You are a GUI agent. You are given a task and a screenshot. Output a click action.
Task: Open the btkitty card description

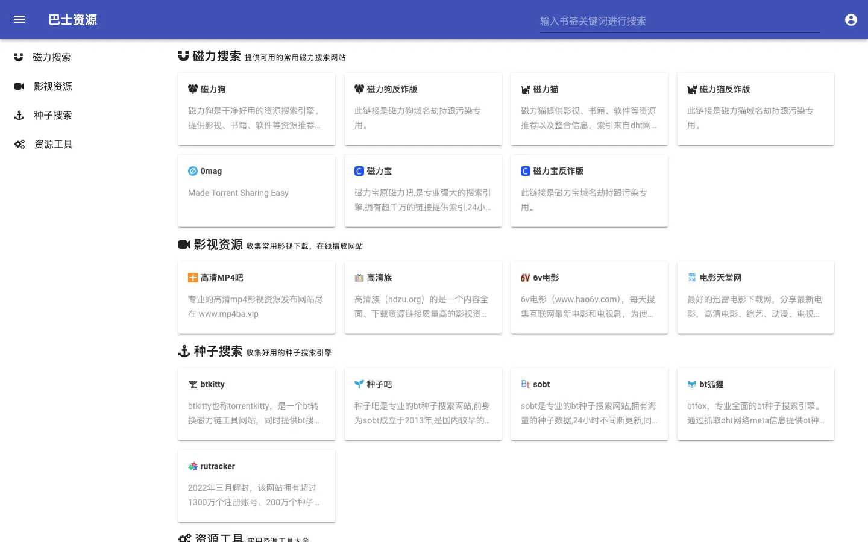(x=254, y=413)
